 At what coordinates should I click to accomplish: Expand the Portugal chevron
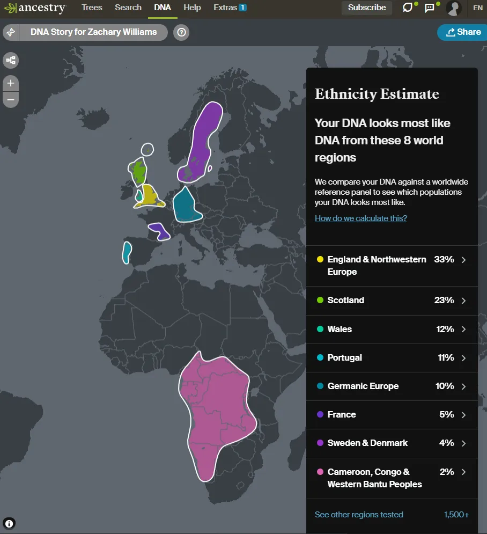(463, 358)
